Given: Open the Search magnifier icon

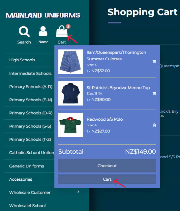Looking at the screenshot, I should pyautogui.click(x=24, y=32).
